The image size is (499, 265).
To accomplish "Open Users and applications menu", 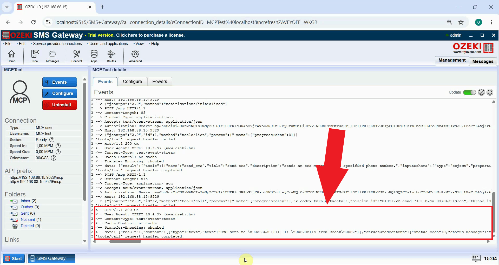I will pos(109,44).
